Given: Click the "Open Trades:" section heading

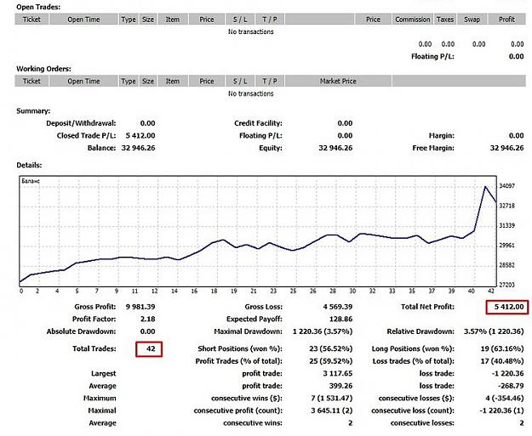Looking at the screenshot, I should click(38, 7).
